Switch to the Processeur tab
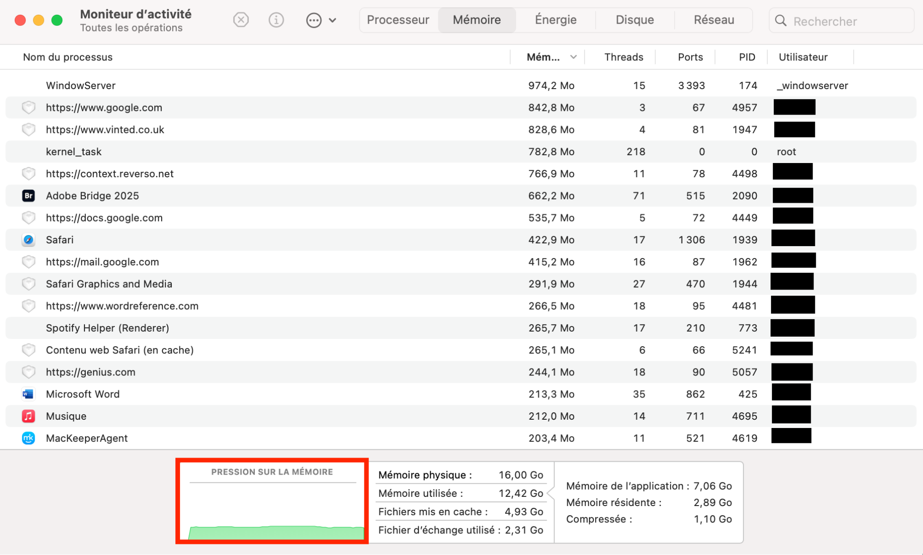923x555 pixels. [x=398, y=20]
